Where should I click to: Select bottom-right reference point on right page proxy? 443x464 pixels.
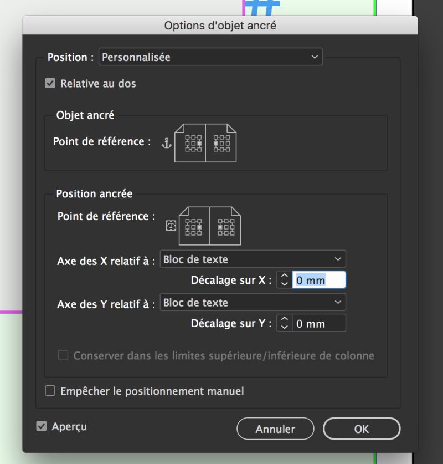click(228, 149)
